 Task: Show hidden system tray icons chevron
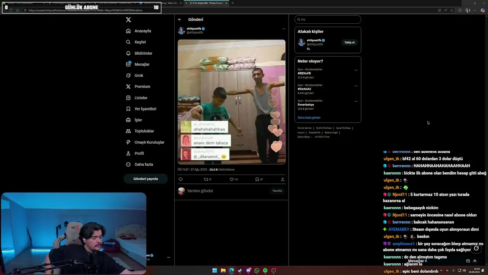coord(441,270)
